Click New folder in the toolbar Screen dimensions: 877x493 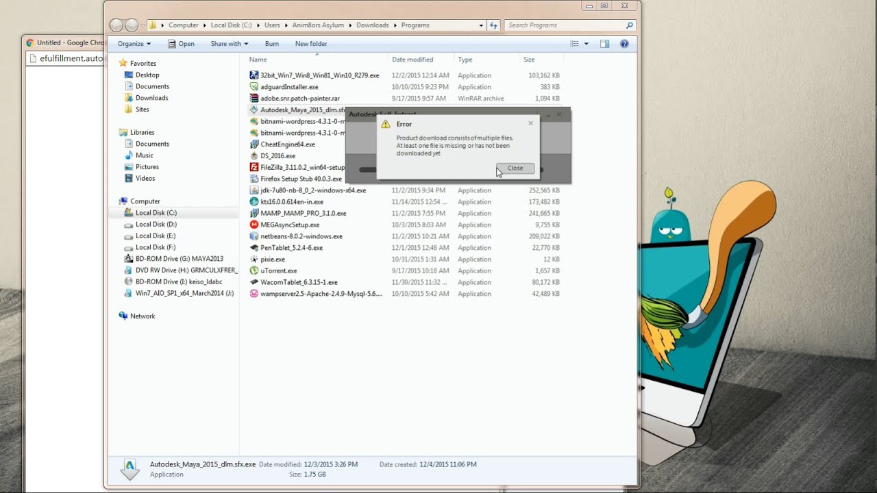pos(311,44)
